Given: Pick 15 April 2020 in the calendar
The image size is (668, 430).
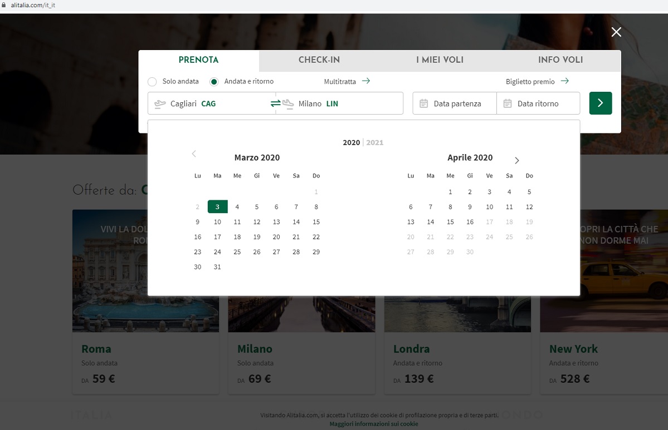Looking at the screenshot, I should [450, 222].
